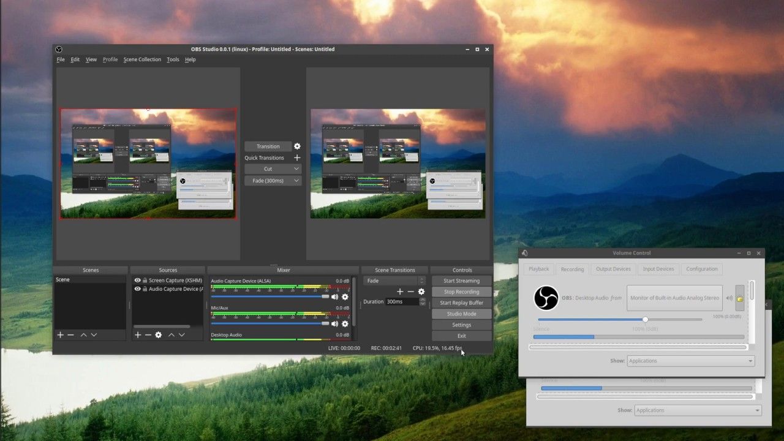784x441 pixels.
Task: Move selected source up with arrow
Action: tap(171, 335)
